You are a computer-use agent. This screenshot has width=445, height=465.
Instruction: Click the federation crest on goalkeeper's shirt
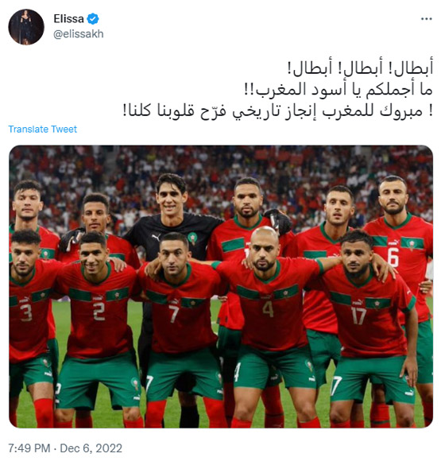(192, 238)
